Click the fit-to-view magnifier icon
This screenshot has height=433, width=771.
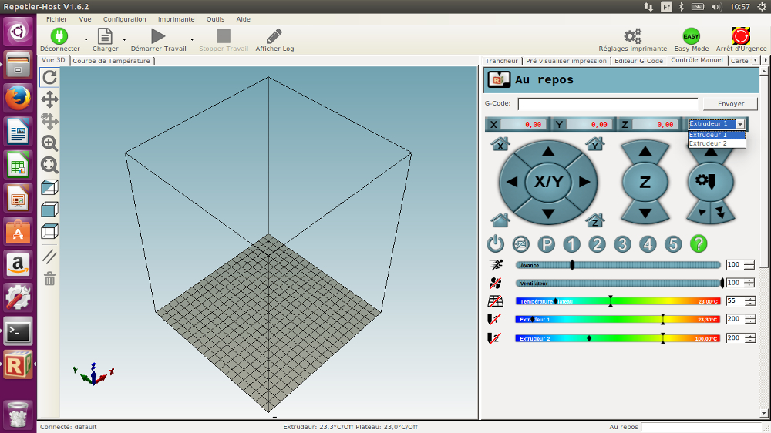click(49, 165)
